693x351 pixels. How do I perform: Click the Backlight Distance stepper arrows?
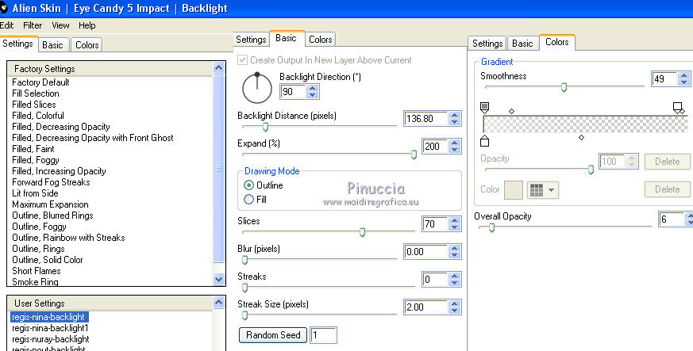[x=454, y=119]
